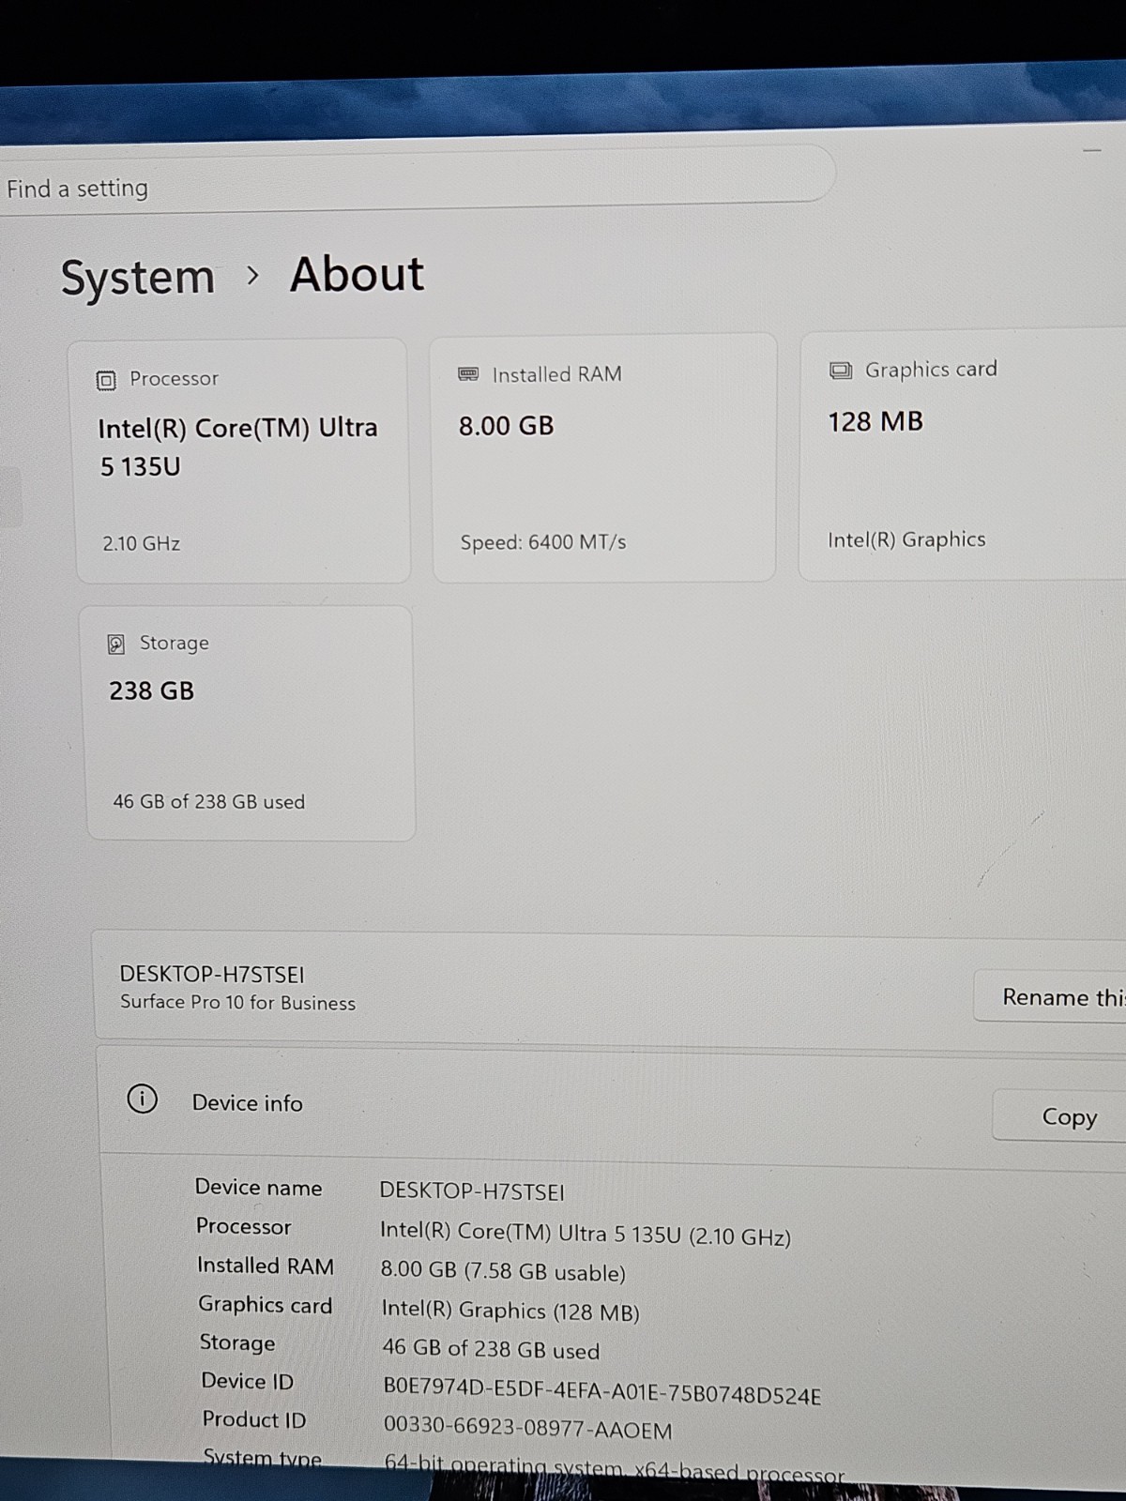Screen dimensions: 1126x1501
Task: Click the Rename this PC button
Action: point(1050,996)
